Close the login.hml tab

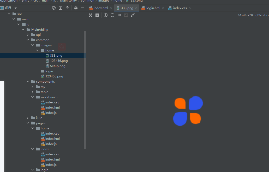[x=163, y=8]
